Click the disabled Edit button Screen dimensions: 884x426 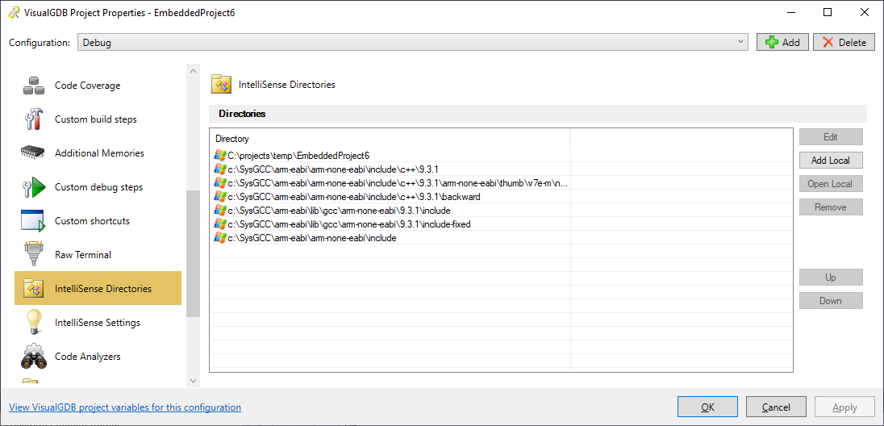click(x=831, y=137)
